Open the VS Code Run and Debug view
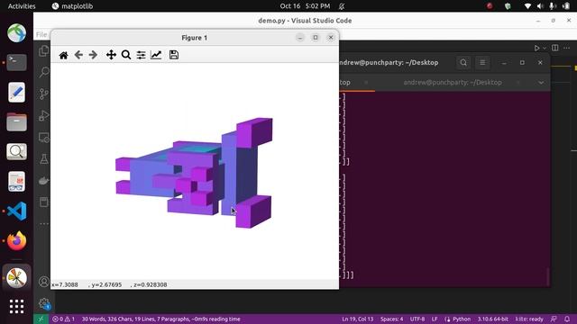Screen dimensions: 577x324 click(x=44, y=116)
